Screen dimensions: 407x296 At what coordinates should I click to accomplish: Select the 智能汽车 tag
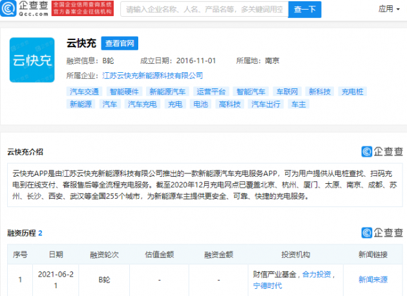pyautogui.click(x=251, y=92)
